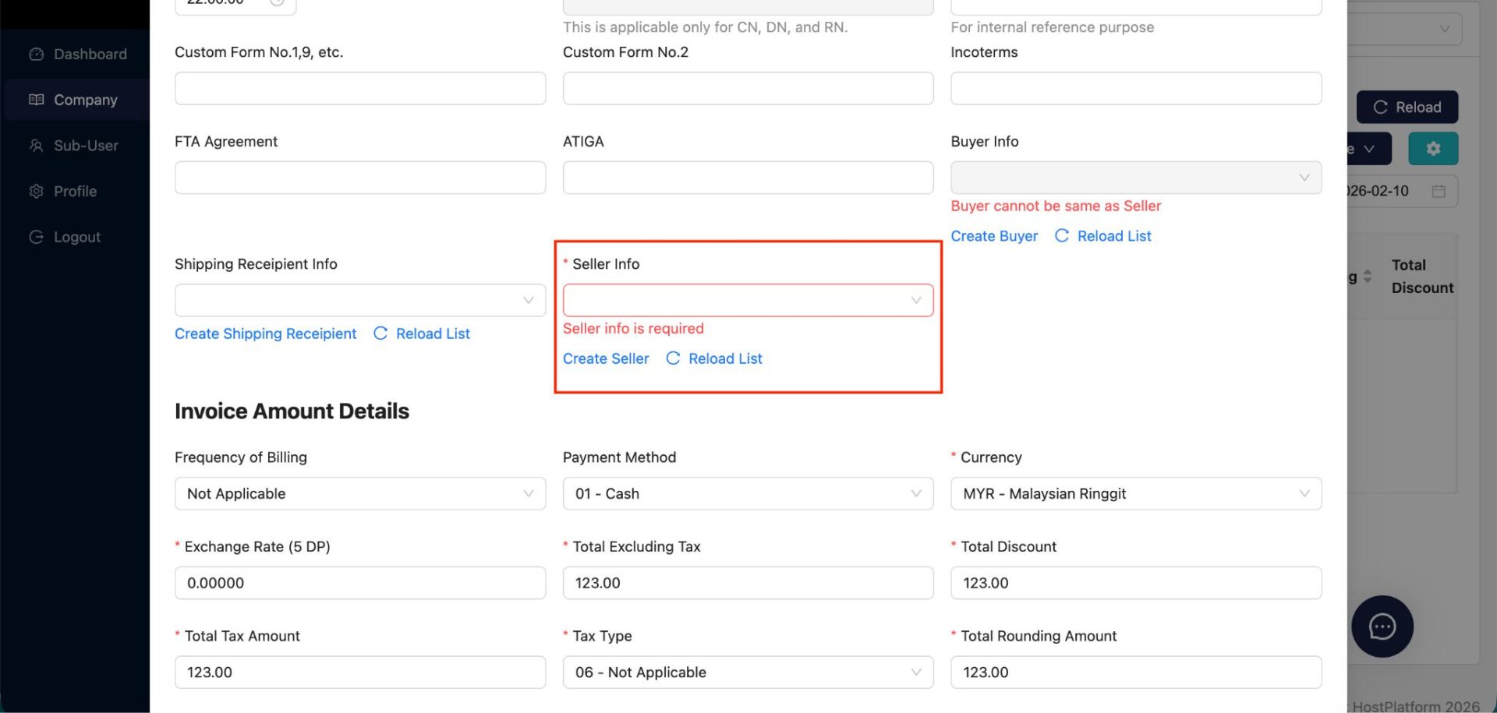The width and height of the screenshot is (1497, 713).
Task: Click the Exchange Rate input field
Action: click(360, 583)
